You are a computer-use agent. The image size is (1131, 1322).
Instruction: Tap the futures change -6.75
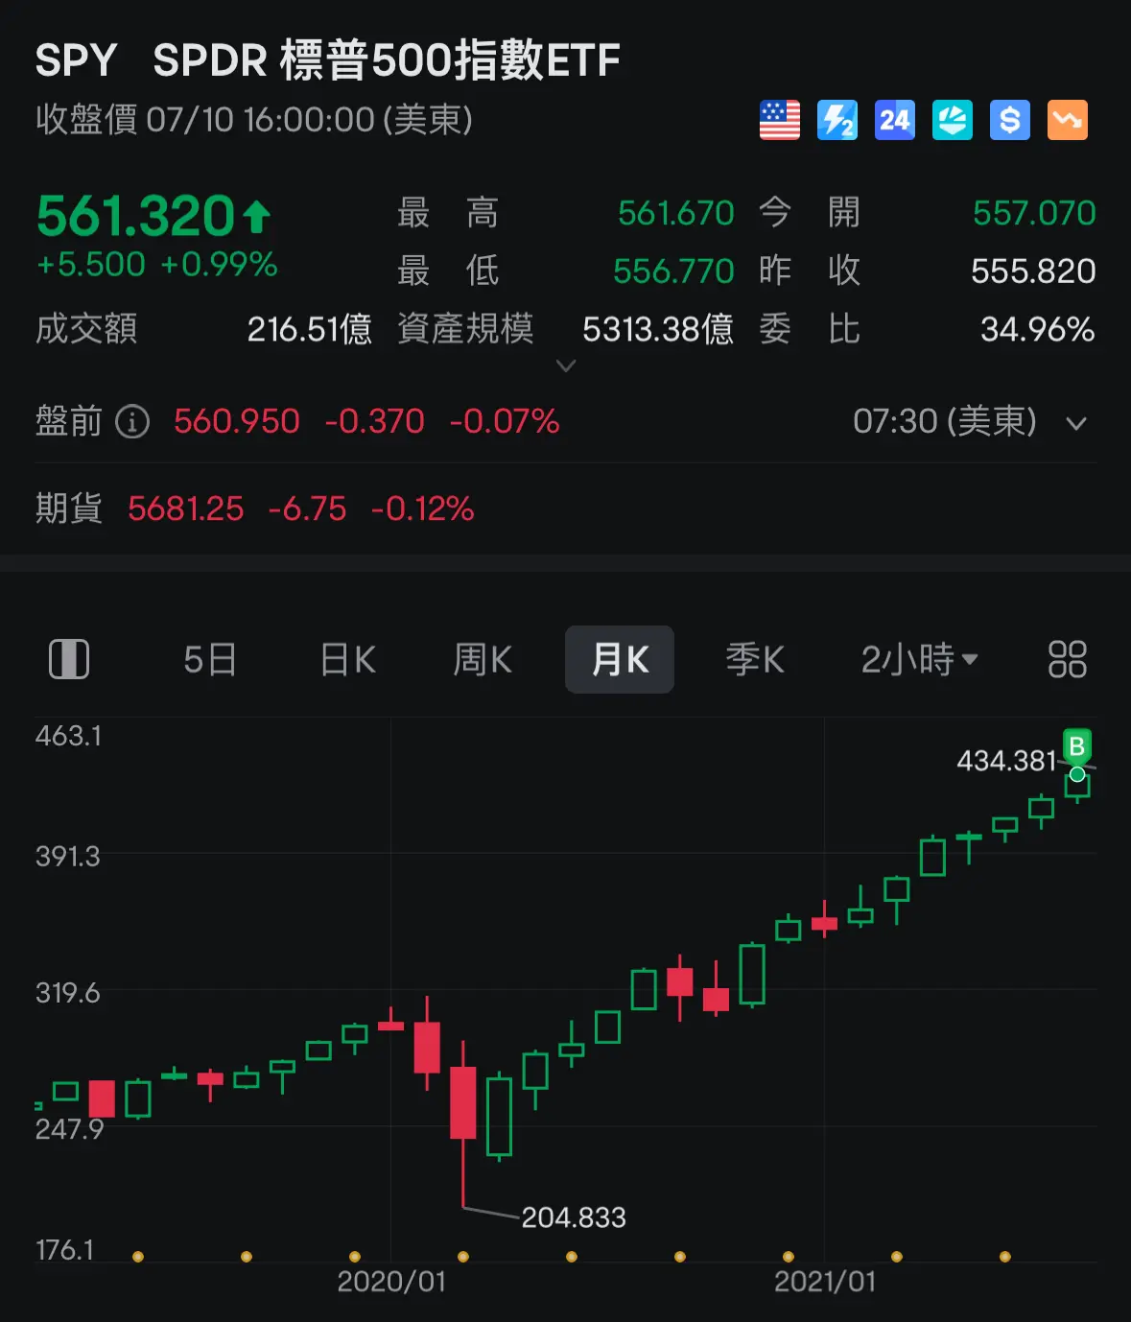click(x=307, y=508)
